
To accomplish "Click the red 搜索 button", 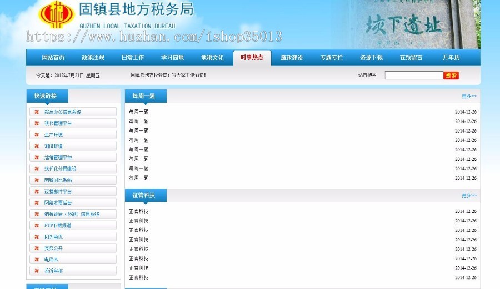I will pos(451,75).
